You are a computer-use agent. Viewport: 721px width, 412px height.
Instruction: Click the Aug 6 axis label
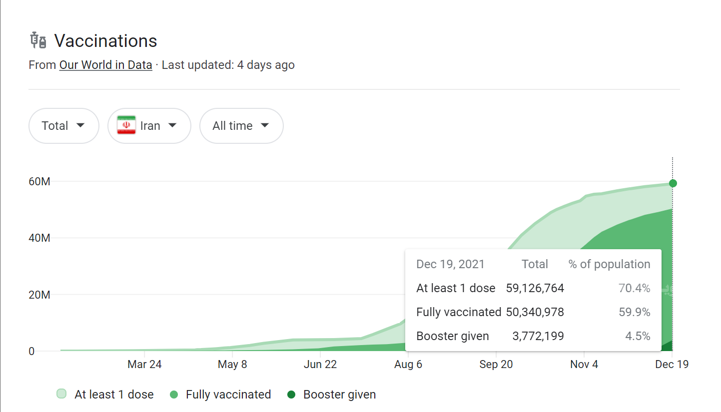(x=408, y=365)
